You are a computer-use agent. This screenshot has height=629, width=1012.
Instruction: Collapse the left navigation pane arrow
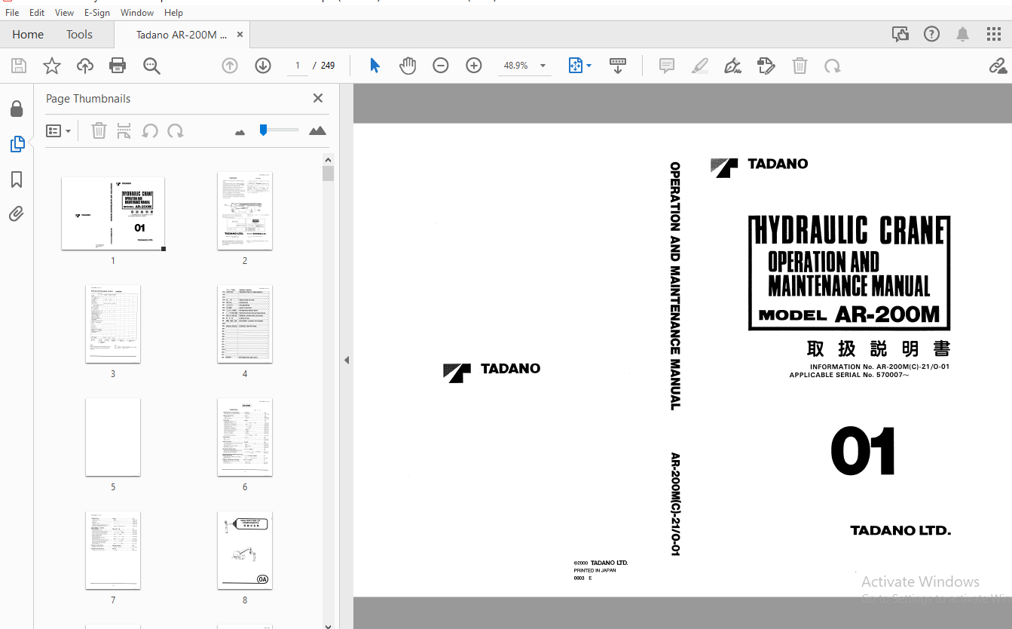pyautogui.click(x=347, y=361)
